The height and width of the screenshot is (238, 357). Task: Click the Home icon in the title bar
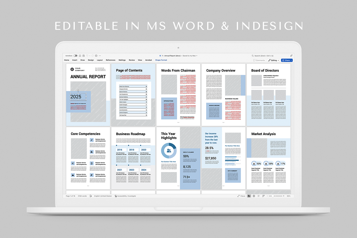pos(80,56)
